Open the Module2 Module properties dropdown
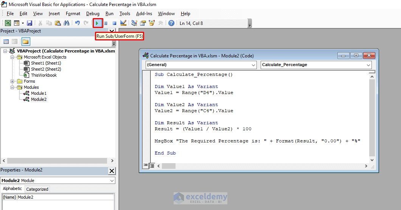Viewport: 401px width, 210px height. (58, 181)
